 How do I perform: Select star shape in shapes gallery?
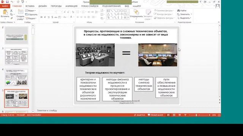125,18
